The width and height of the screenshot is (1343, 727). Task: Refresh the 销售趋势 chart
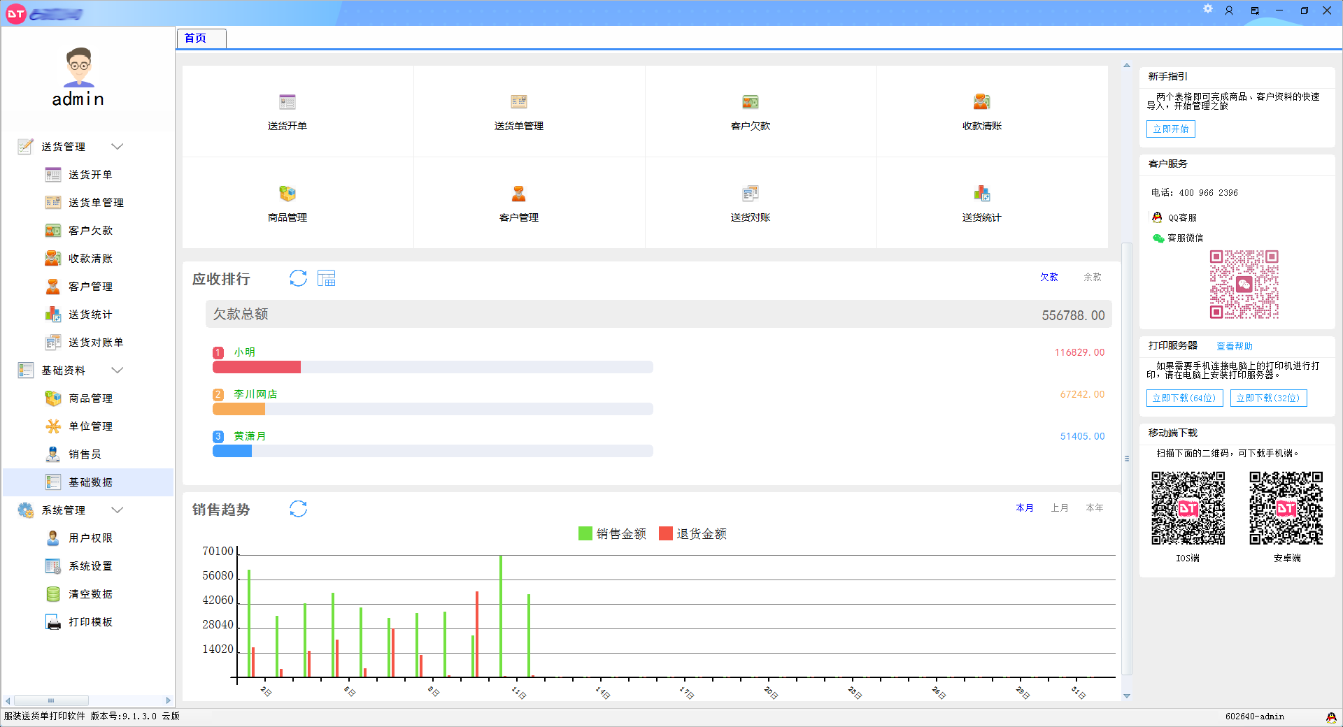(x=298, y=509)
